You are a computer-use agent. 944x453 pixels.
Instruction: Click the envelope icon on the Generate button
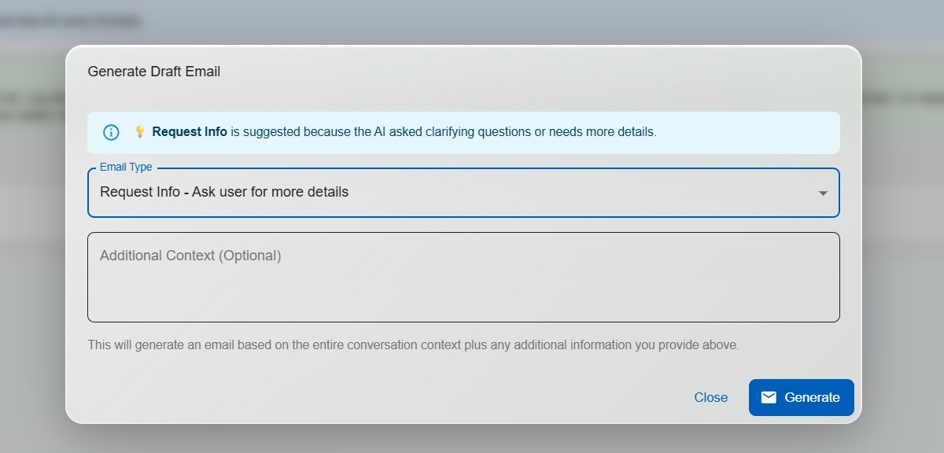click(769, 397)
